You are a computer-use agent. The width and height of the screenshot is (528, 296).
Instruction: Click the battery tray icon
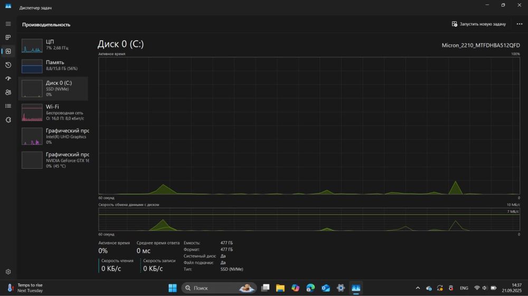click(493, 288)
